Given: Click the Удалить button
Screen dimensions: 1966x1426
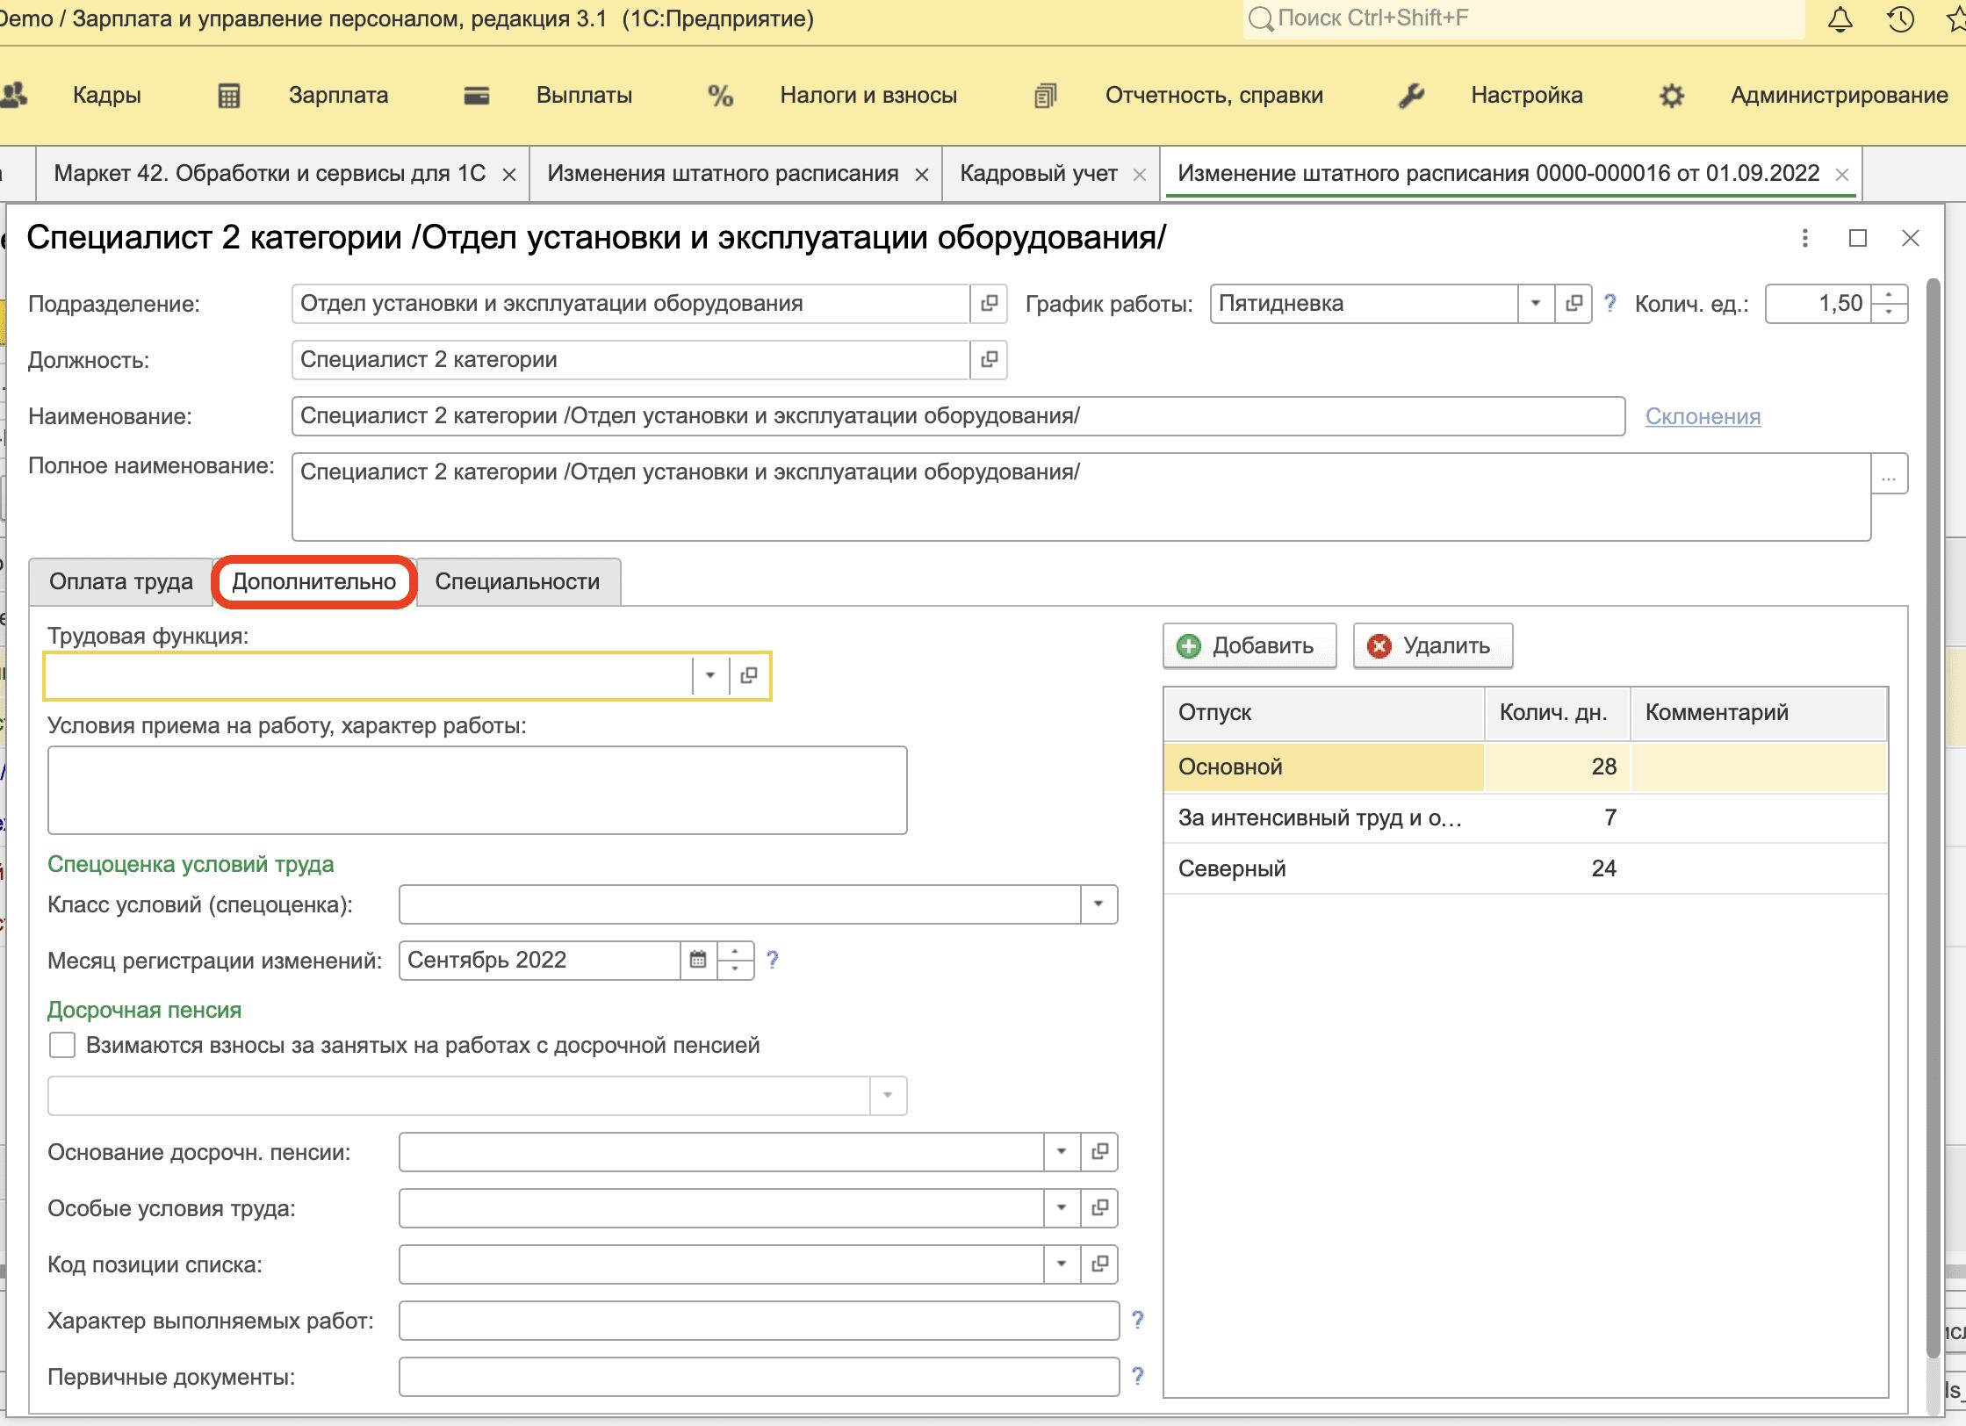Looking at the screenshot, I should 1433,646.
